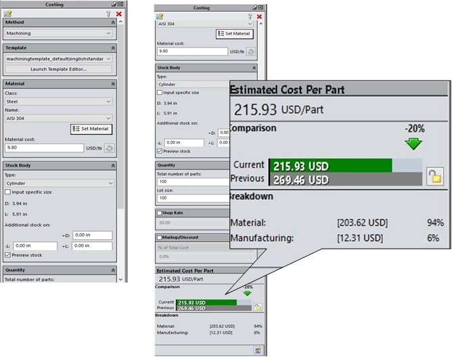Click the Costing help question mark icon

[x=108, y=14]
